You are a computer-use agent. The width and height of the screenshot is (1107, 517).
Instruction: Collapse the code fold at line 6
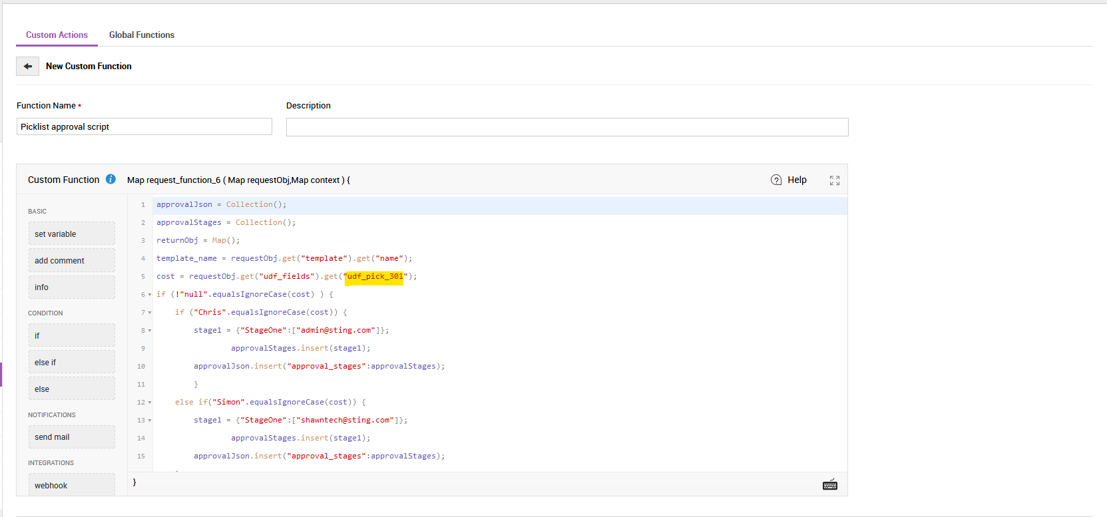[150, 294]
